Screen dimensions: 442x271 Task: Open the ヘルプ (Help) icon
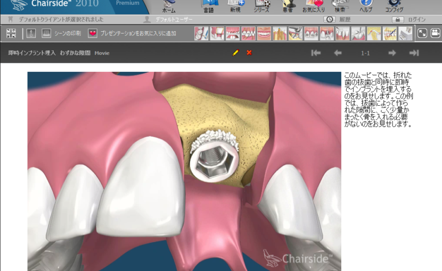366,6
